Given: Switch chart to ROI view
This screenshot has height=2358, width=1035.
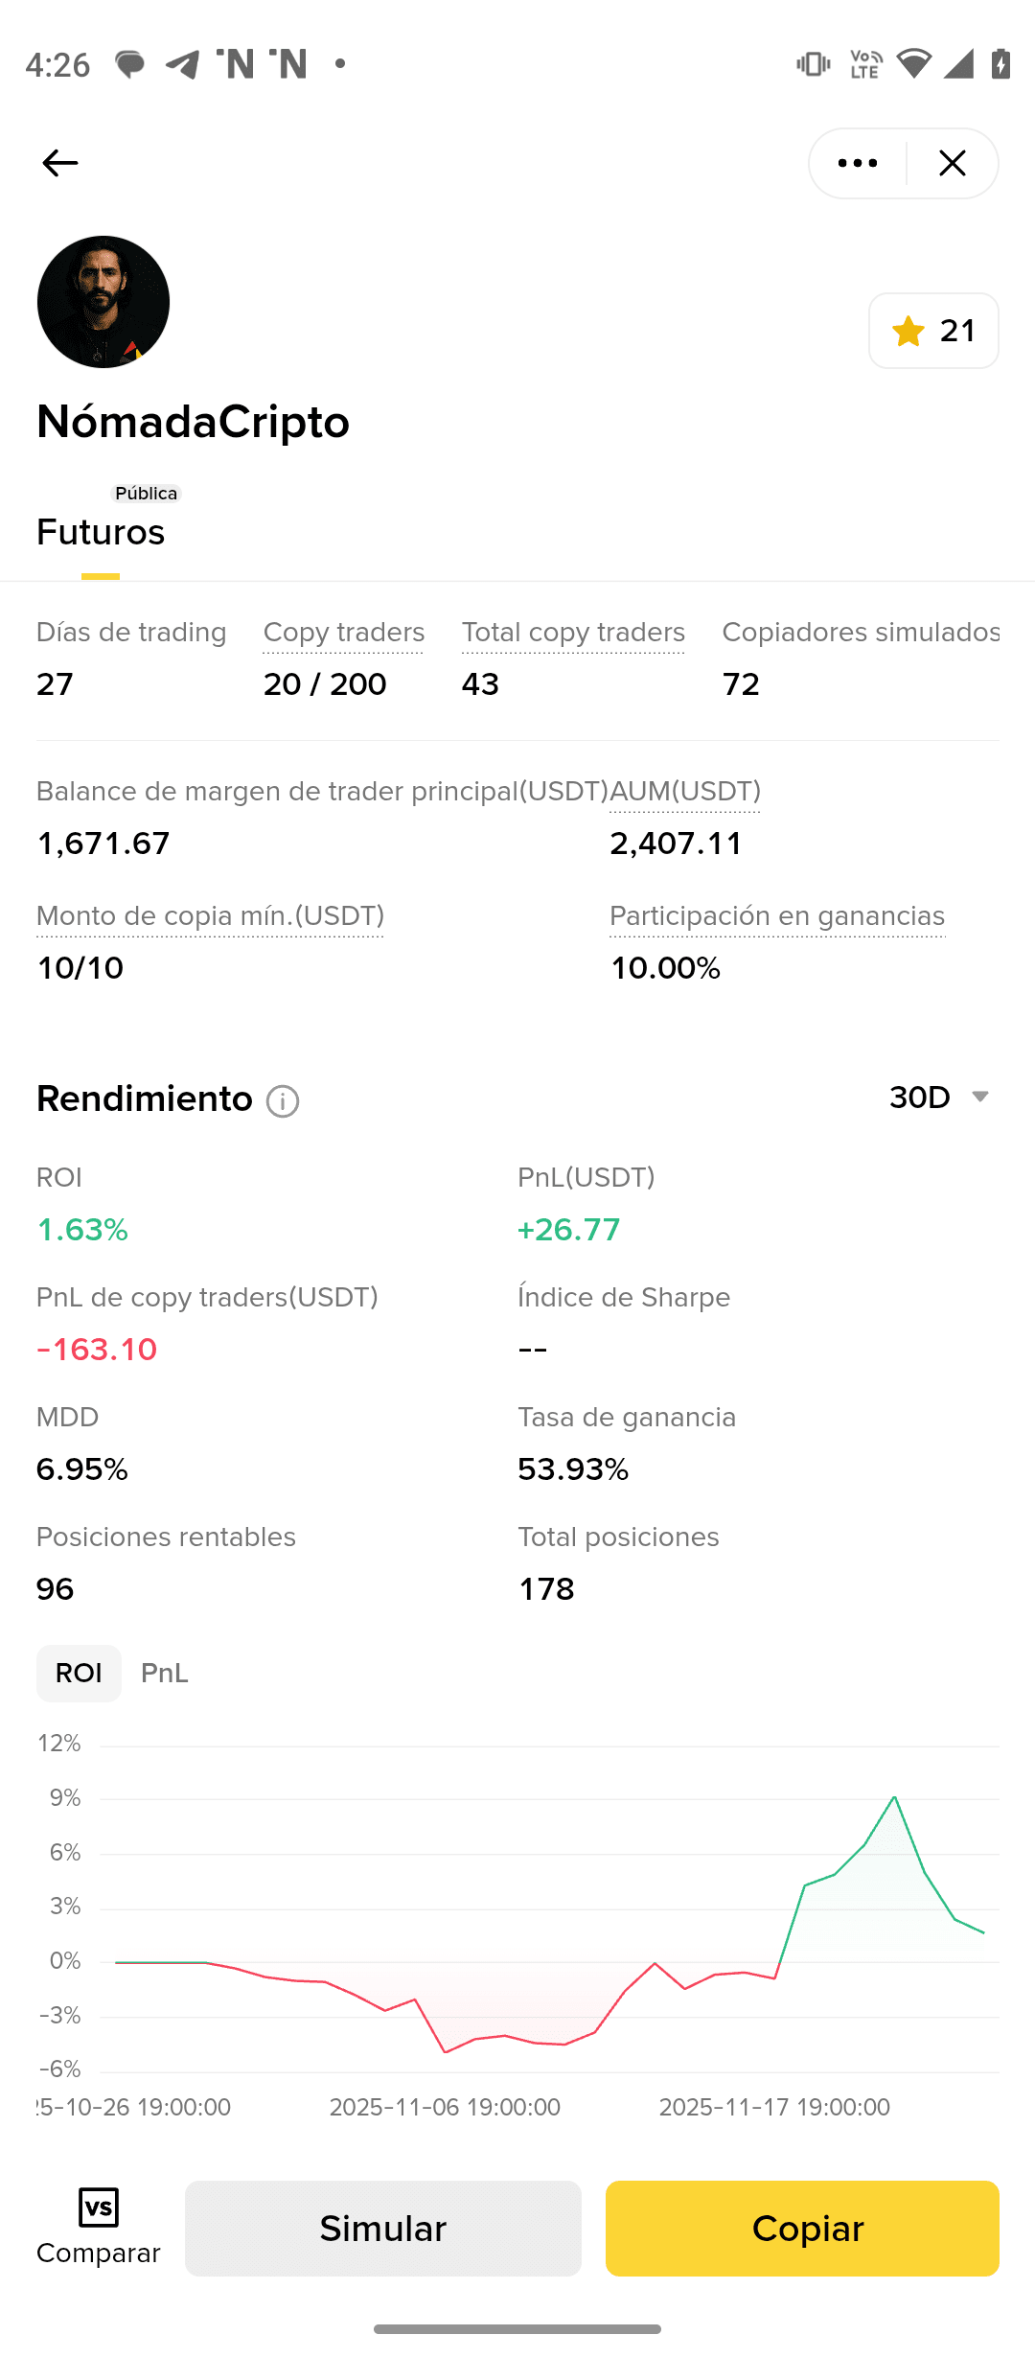Looking at the screenshot, I should coord(79,1674).
